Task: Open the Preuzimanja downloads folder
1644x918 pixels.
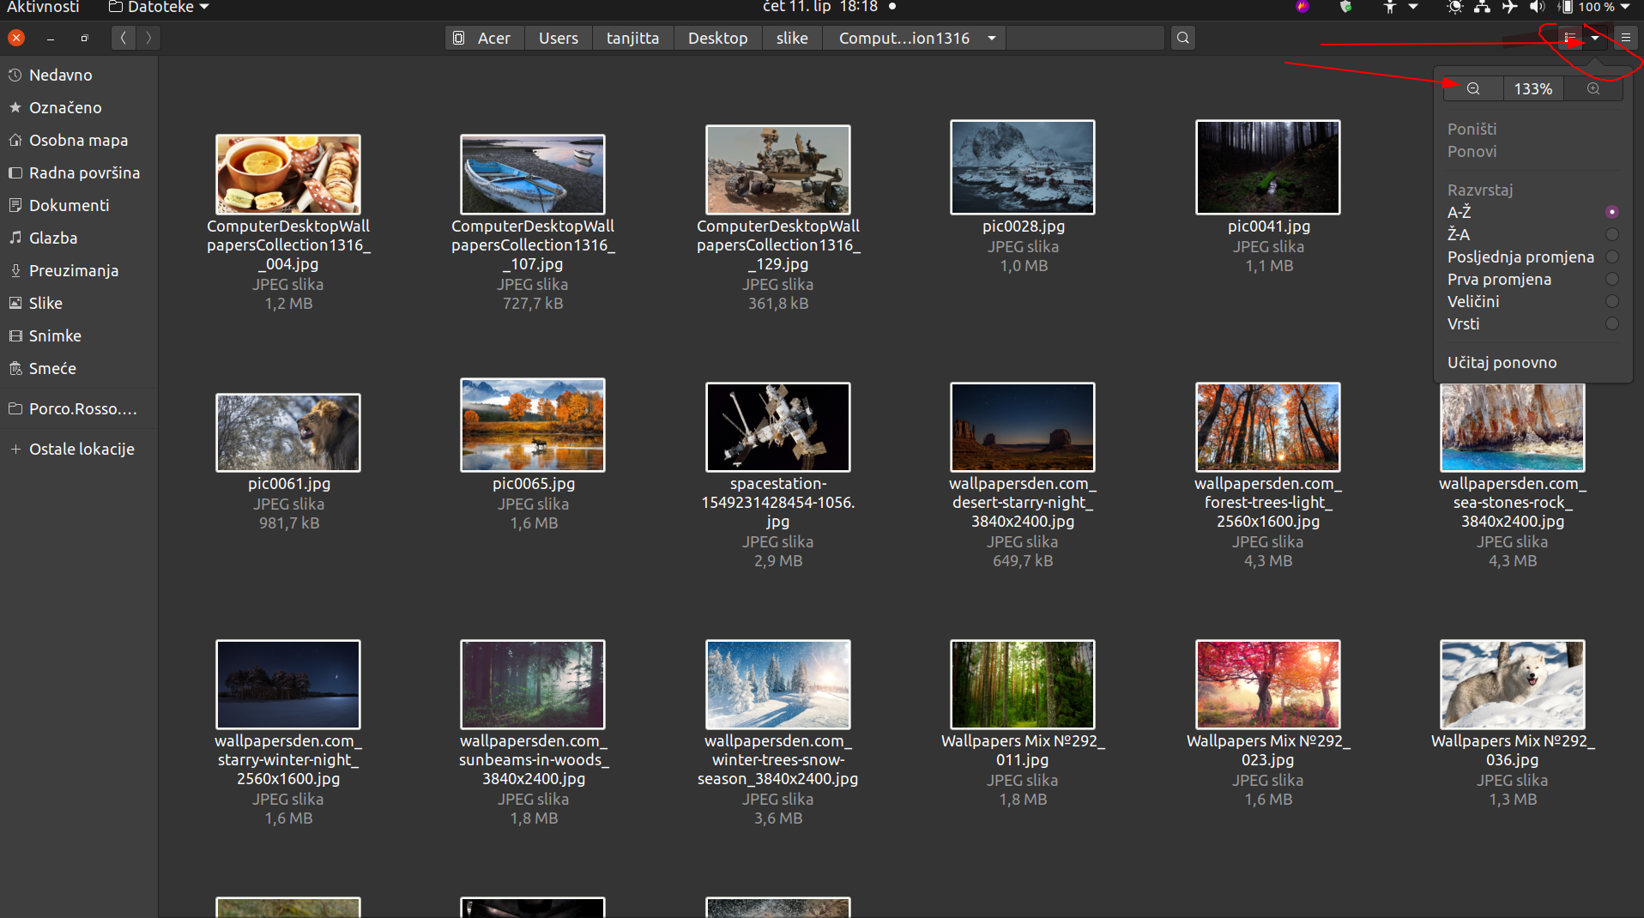Action: (x=79, y=270)
